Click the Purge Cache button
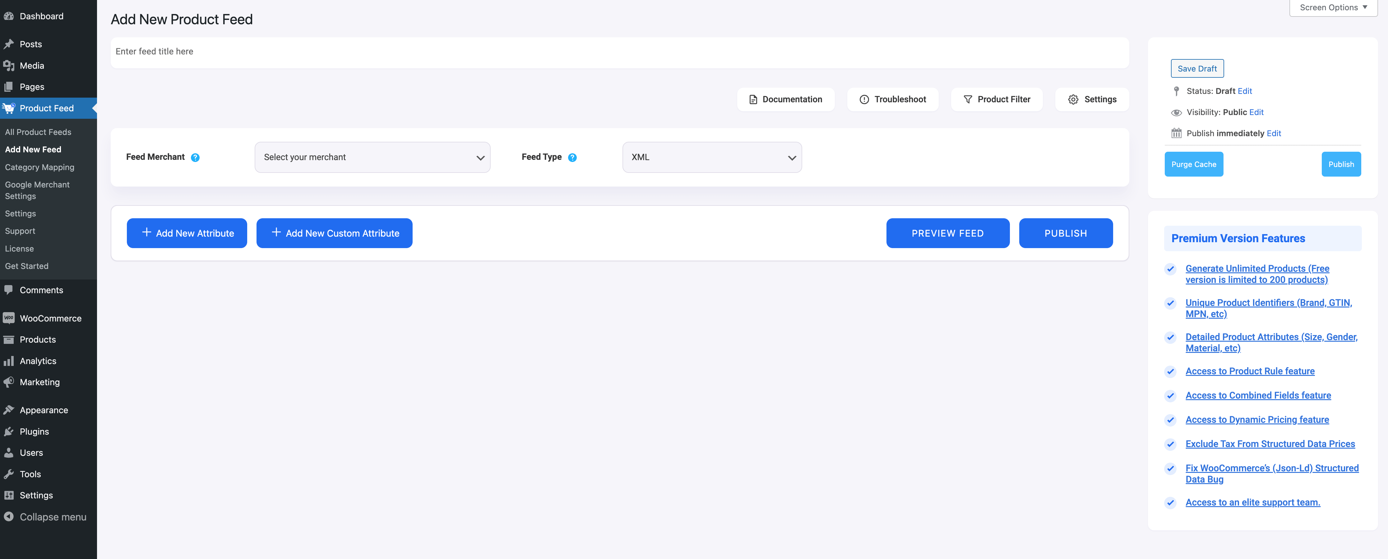Image resolution: width=1388 pixels, height=559 pixels. tap(1194, 163)
